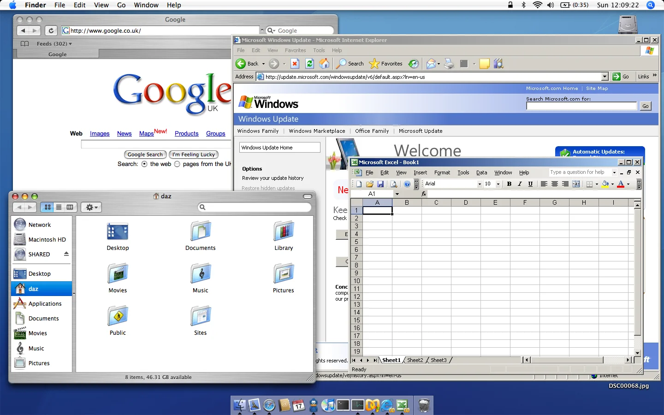This screenshot has height=415, width=664.
Task: Switch Finder to icon view
Action: [x=47, y=207]
